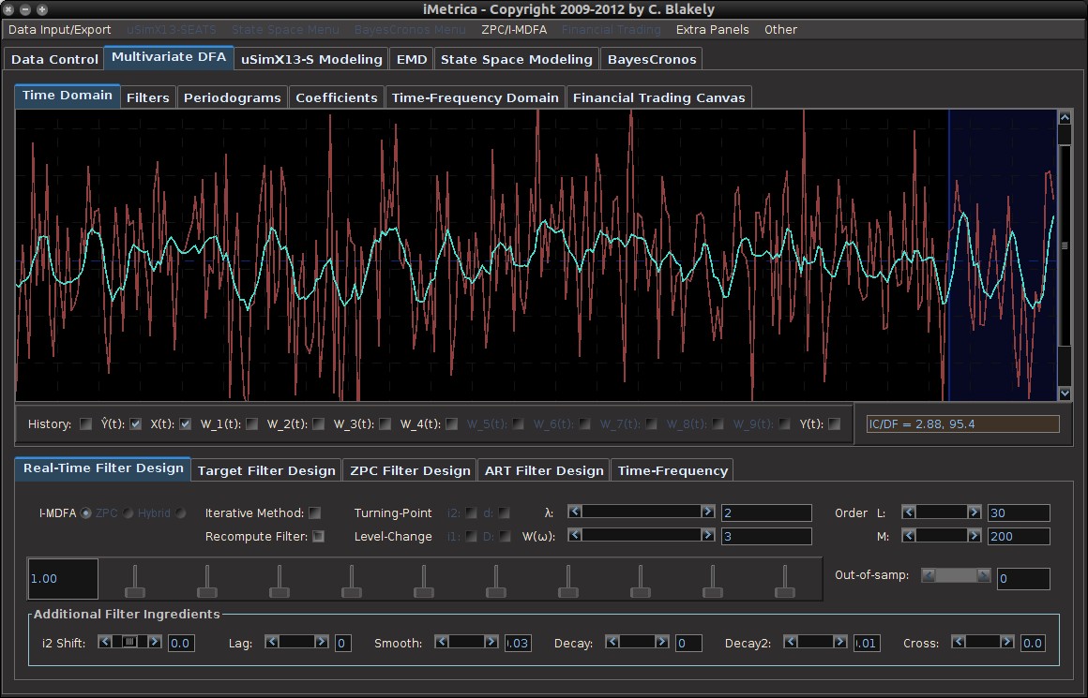Open the ZPC Filter Design tab
The image size is (1088, 698).
click(409, 470)
